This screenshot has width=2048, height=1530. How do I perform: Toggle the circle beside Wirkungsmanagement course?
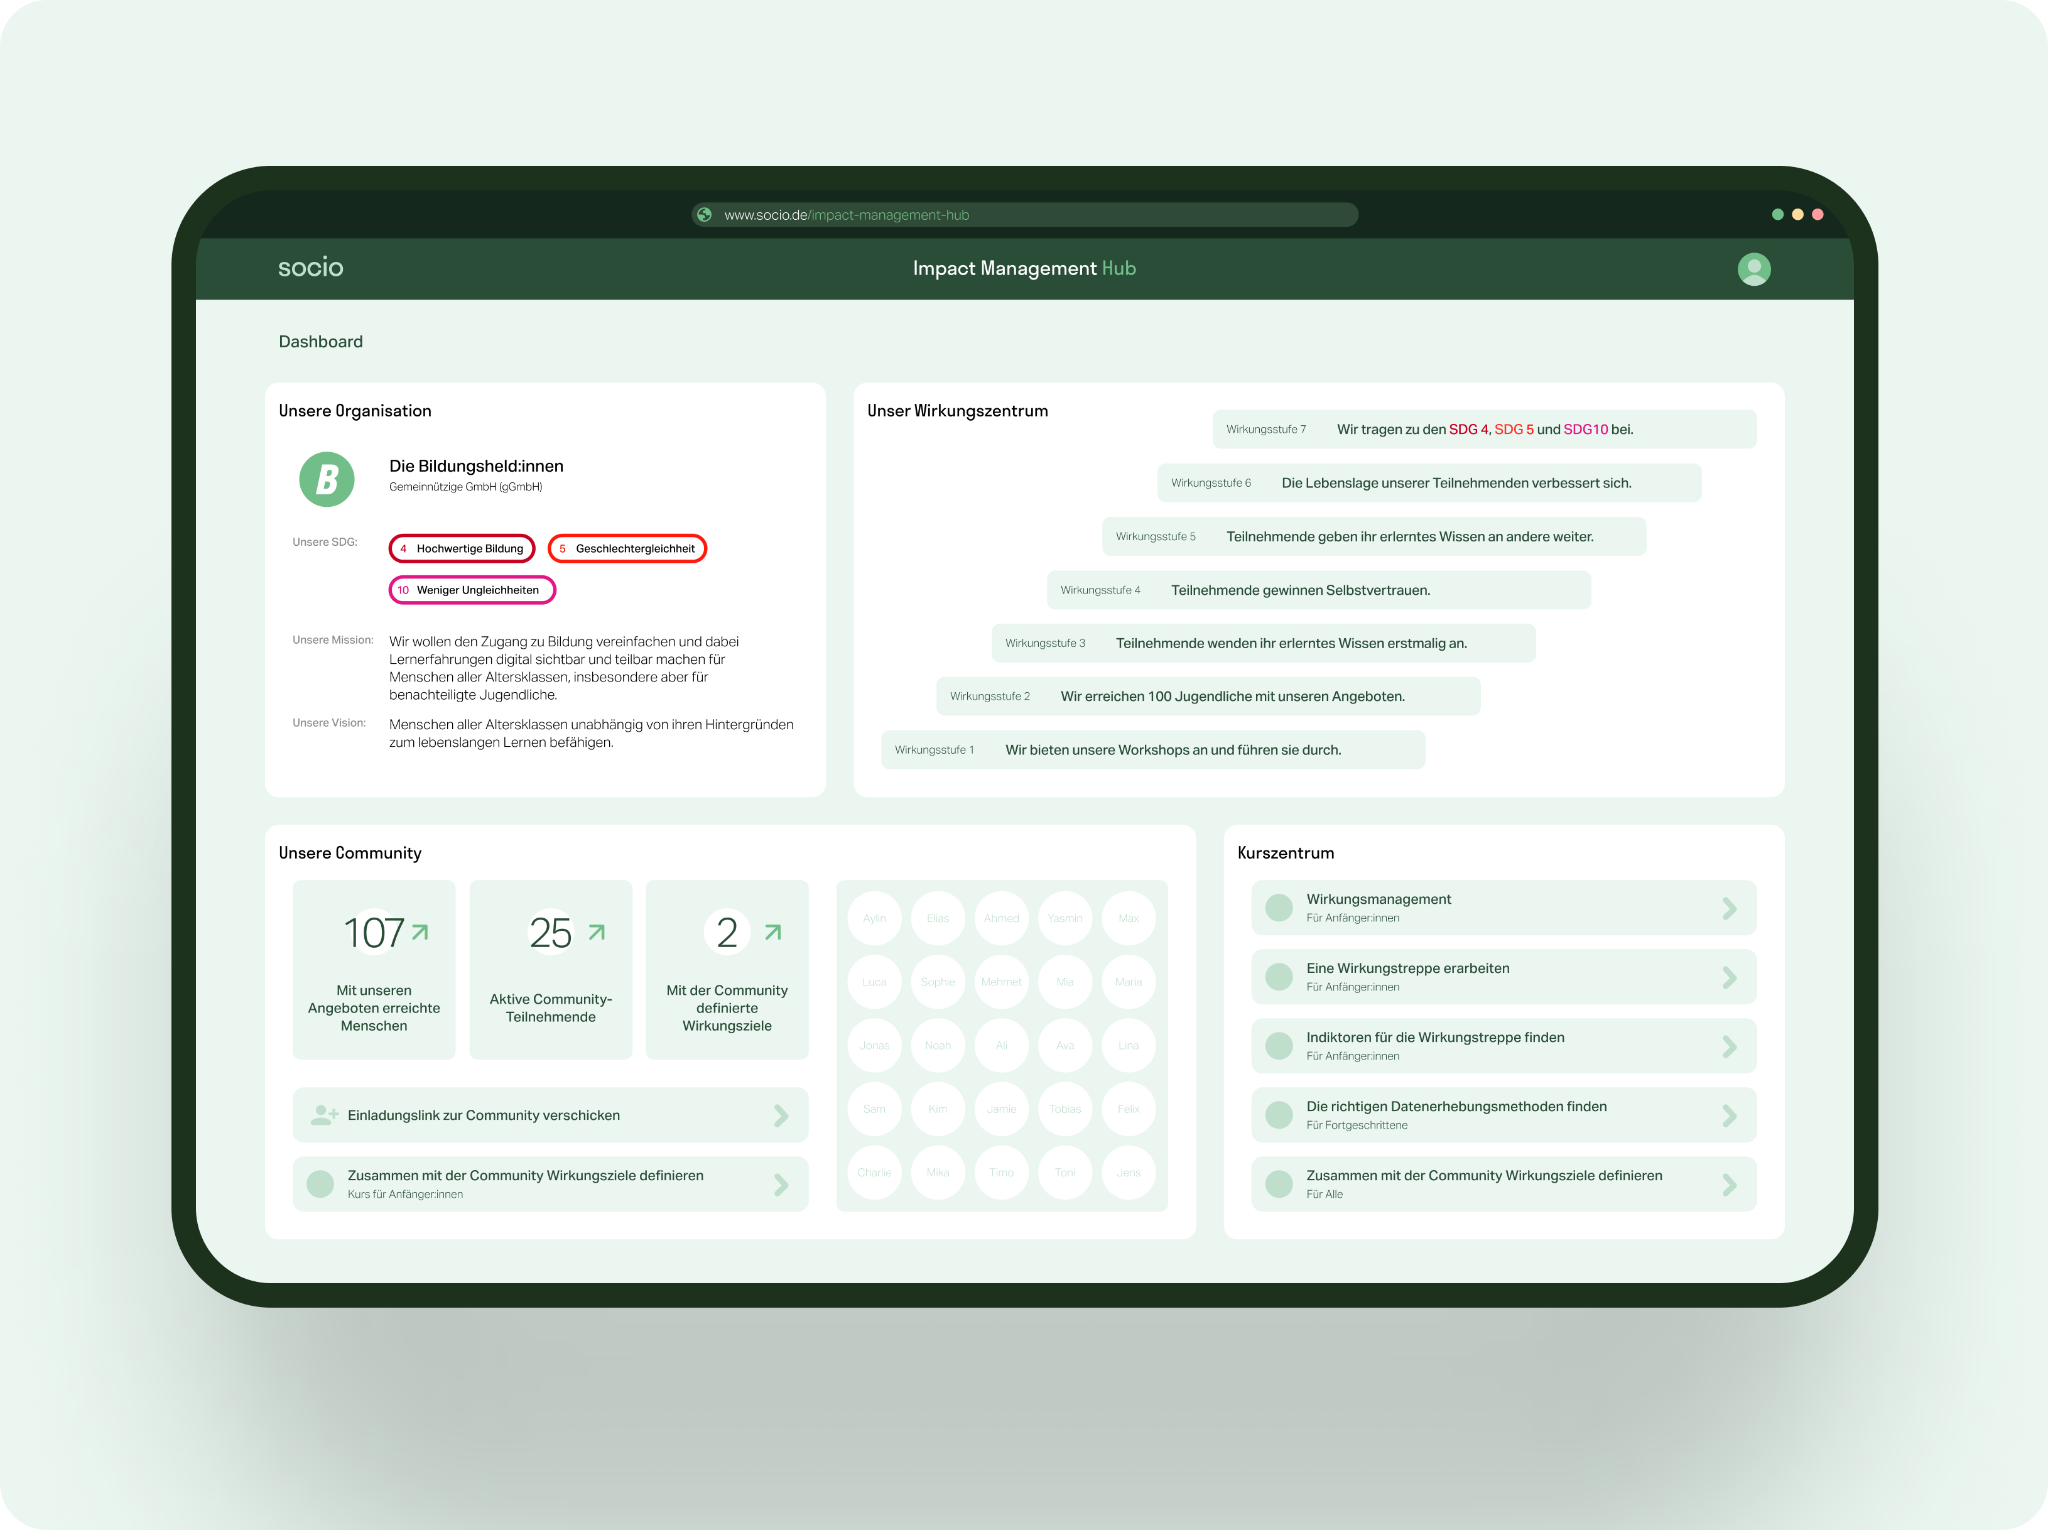[x=1279, y=908]
